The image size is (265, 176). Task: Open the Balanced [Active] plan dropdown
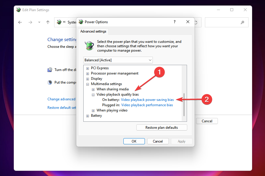118,60
